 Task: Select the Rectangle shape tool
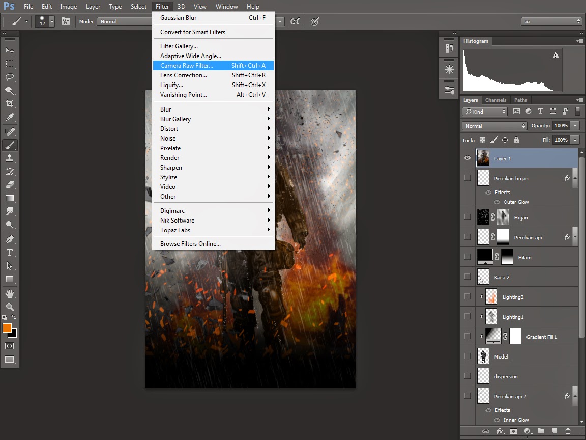(10, 279)
